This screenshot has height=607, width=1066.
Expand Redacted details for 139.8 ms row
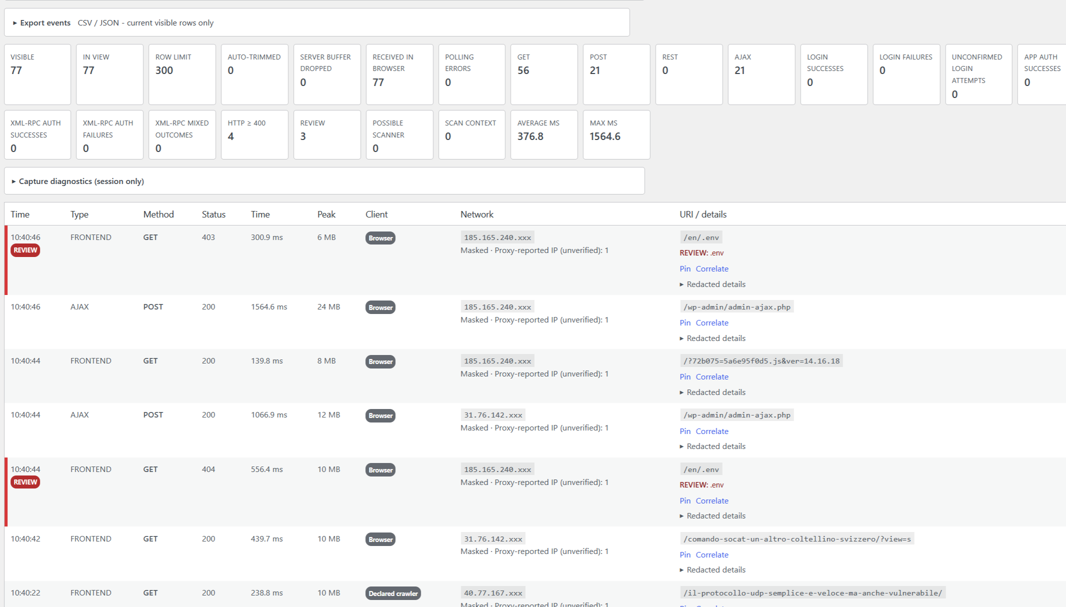713,392
